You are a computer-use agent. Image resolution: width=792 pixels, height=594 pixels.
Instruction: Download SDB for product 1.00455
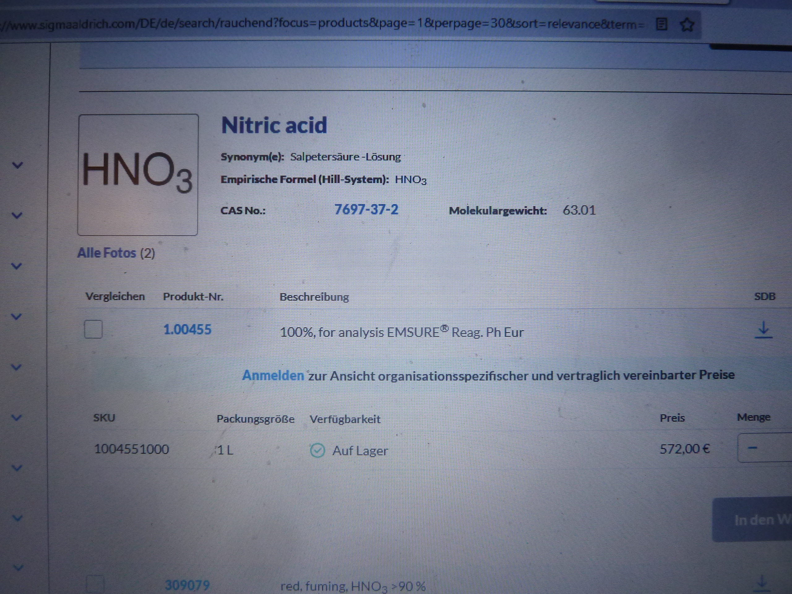763,330
